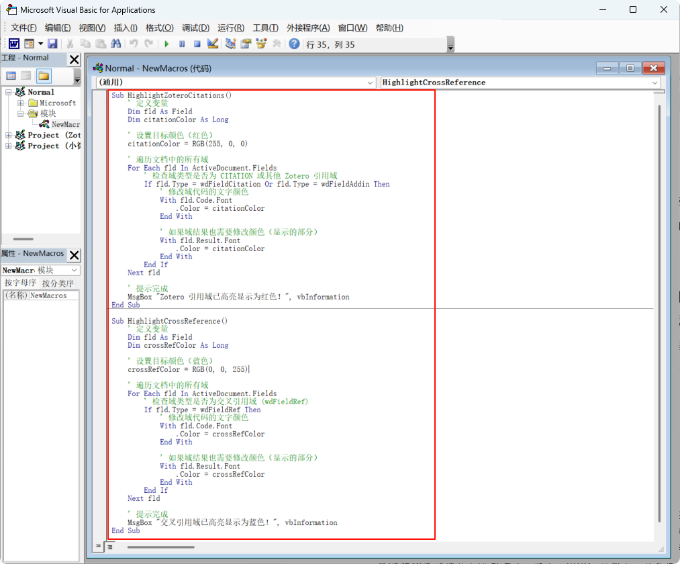
Task: Open the 视图(V) menu
Action: point(92,28)
